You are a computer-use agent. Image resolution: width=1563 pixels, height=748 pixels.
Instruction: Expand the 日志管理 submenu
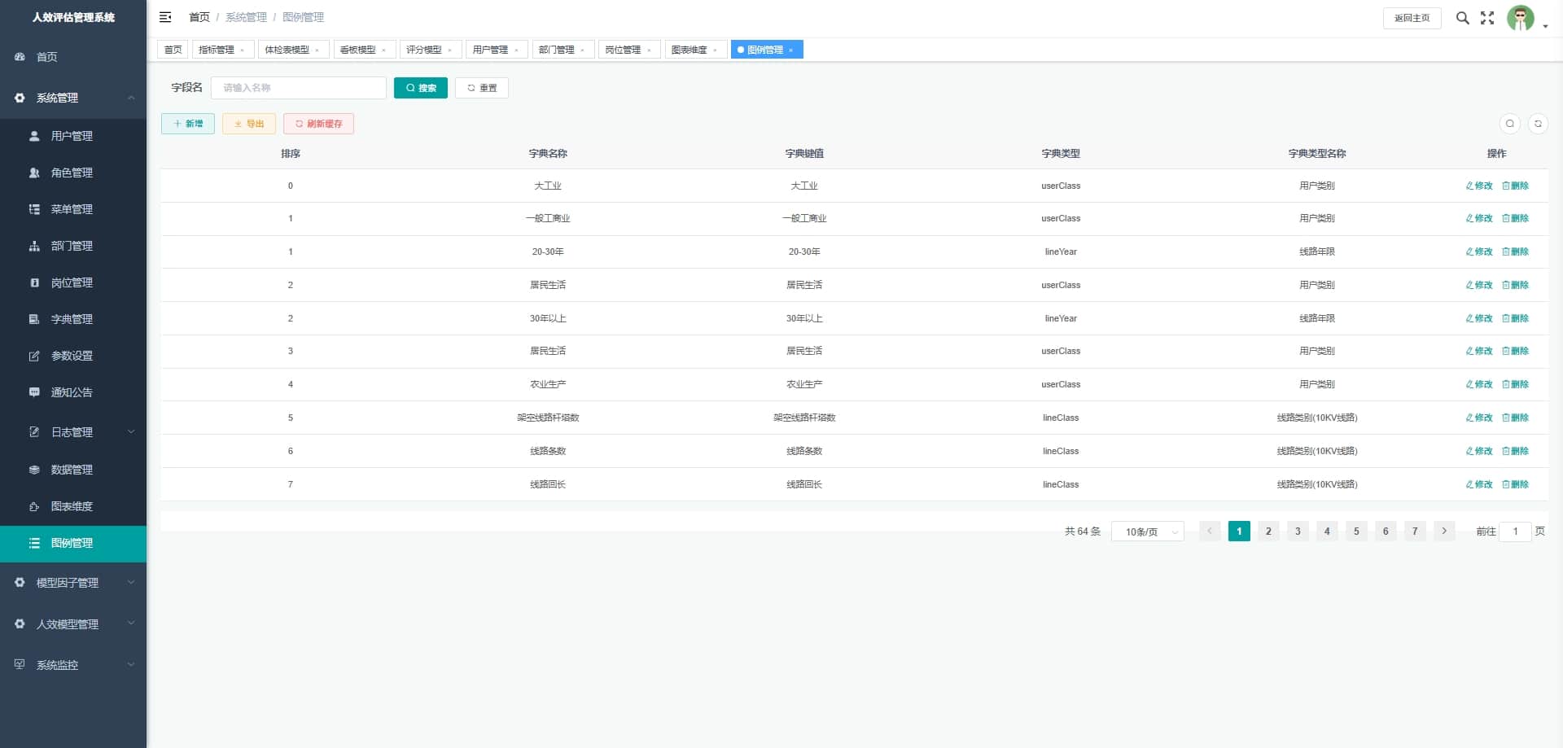[x=73, y=432]
